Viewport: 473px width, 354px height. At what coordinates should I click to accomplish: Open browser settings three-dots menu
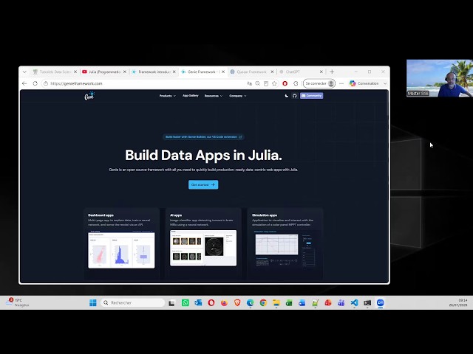click(341, 83)
